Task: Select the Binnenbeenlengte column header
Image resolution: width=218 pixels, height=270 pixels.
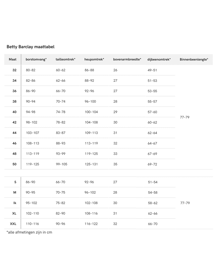Action: click(194, 60)
